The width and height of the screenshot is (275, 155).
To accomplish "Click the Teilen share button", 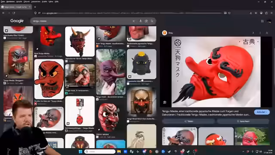I will tap(189, 121).
